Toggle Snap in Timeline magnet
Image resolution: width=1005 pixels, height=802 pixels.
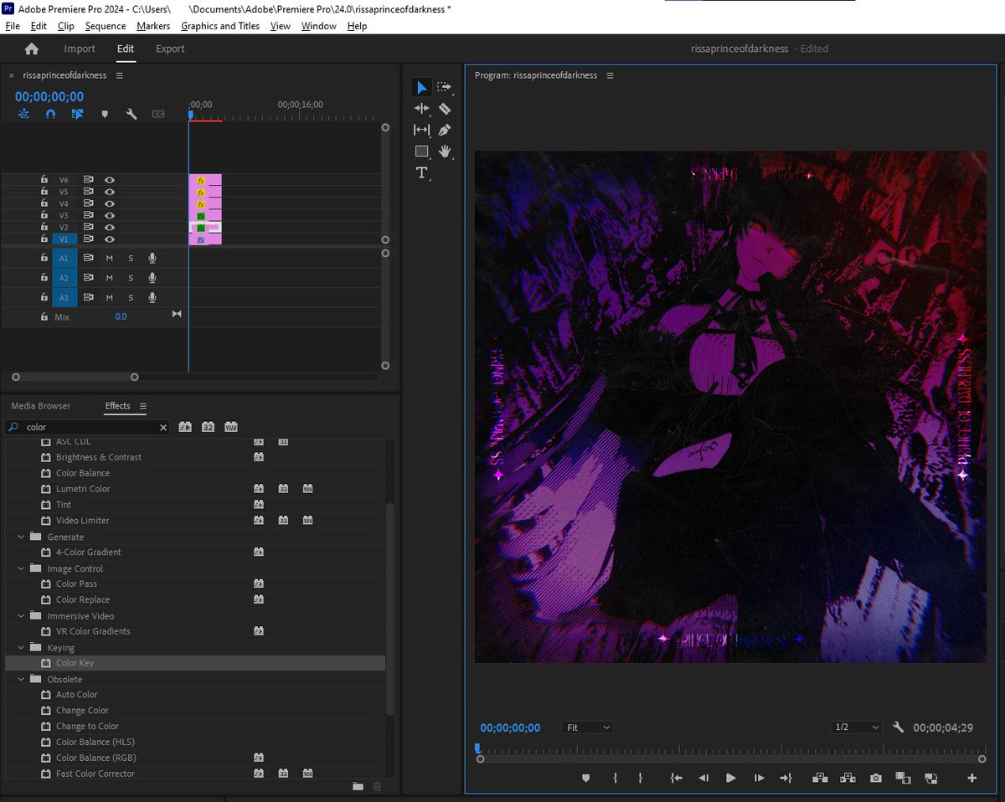pyautogui.click(x=50, y=114)
